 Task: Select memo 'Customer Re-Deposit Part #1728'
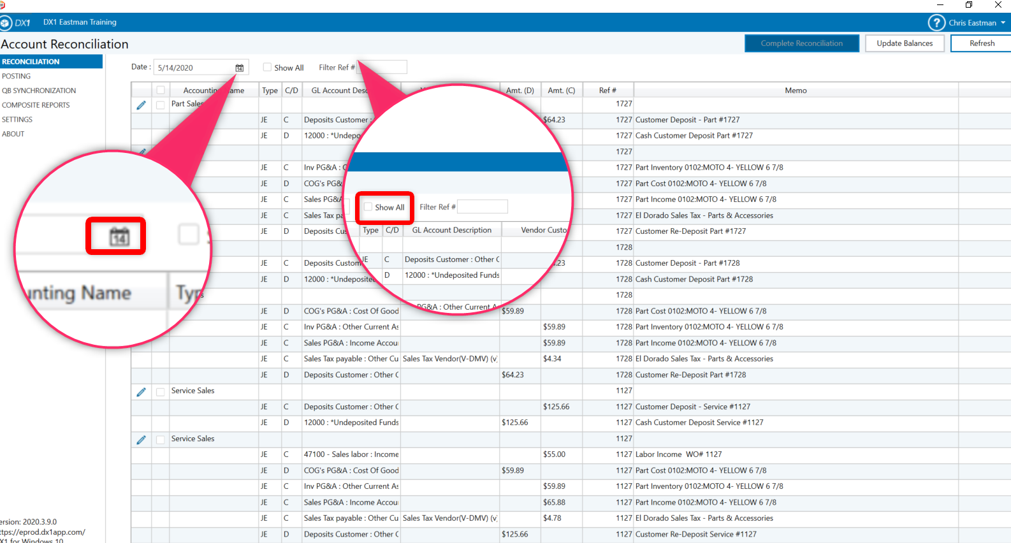coord(690,375)
